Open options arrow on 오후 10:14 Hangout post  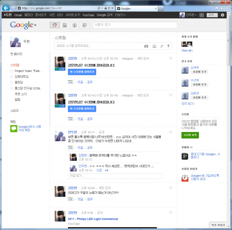[x=171, y=95]
